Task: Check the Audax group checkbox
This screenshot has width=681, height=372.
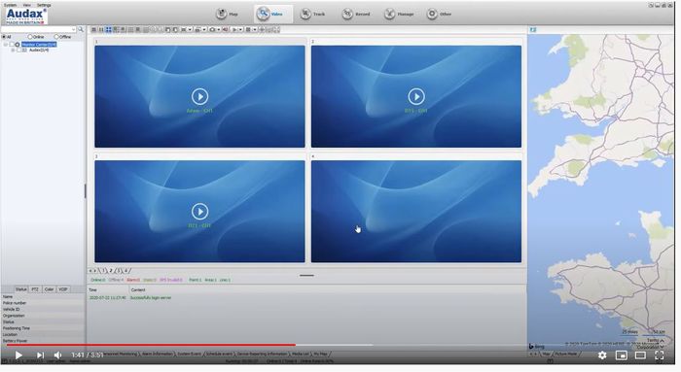Action: pyautogui.click(x=18, y=50)
